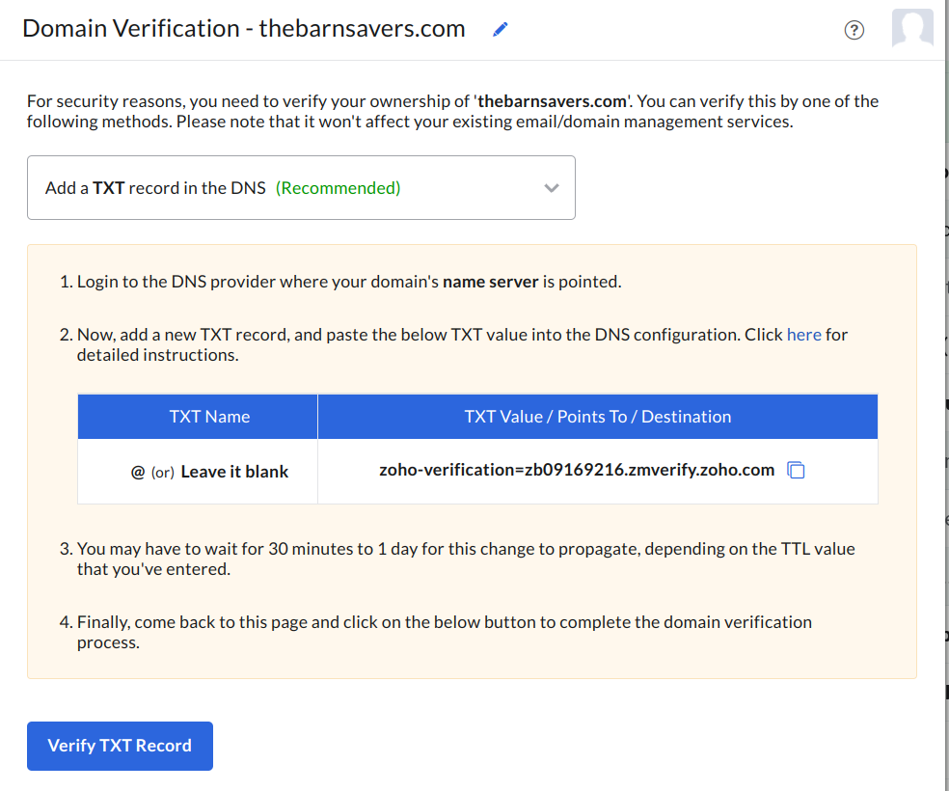Click step 4 'Finally, come back to this page'
Screen dimensions: 949x791
(436, 632)
